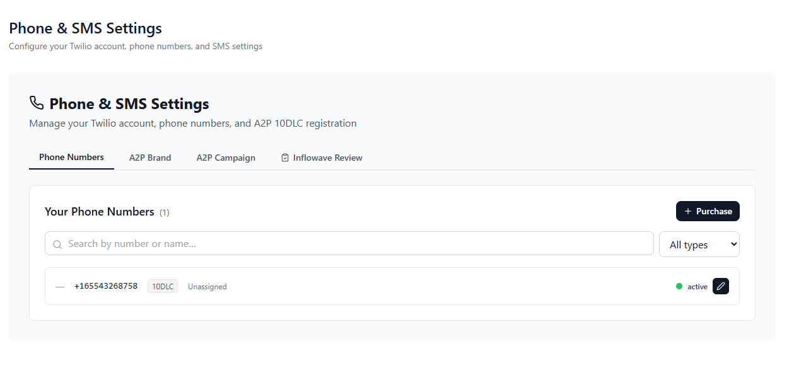Click the search magnifier icon
The width and height of the screenshot is (794, 392).
[57, 244]
